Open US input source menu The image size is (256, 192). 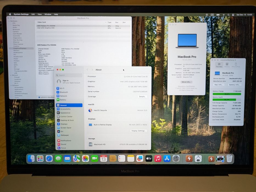[x=212, y=15]
